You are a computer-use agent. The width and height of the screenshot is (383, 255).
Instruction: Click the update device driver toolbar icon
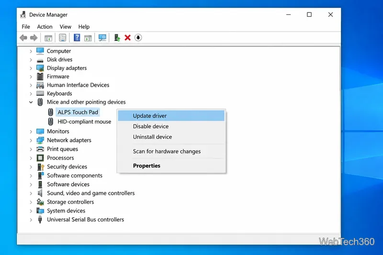[x=117, y=38]
